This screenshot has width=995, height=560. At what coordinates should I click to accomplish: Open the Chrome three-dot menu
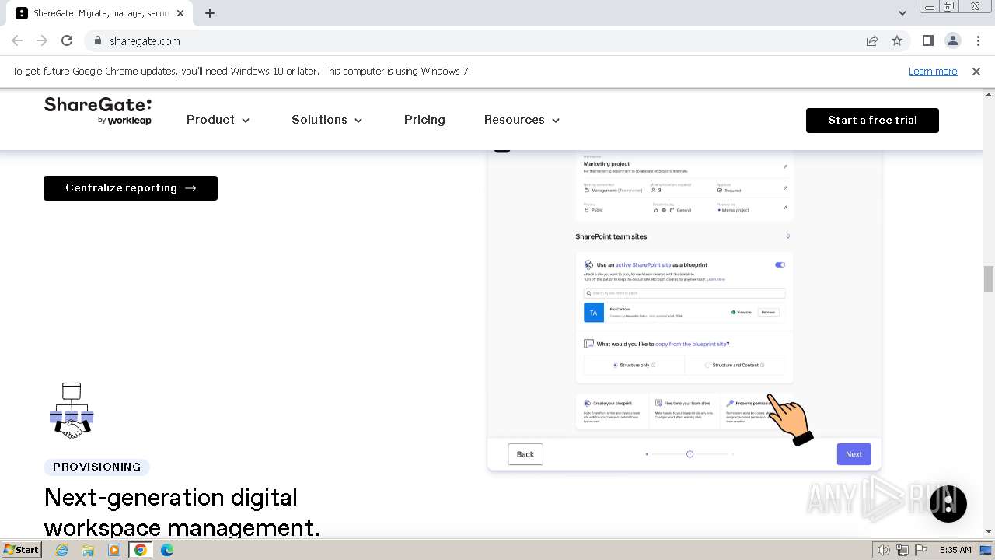click(x=977, y=40)
